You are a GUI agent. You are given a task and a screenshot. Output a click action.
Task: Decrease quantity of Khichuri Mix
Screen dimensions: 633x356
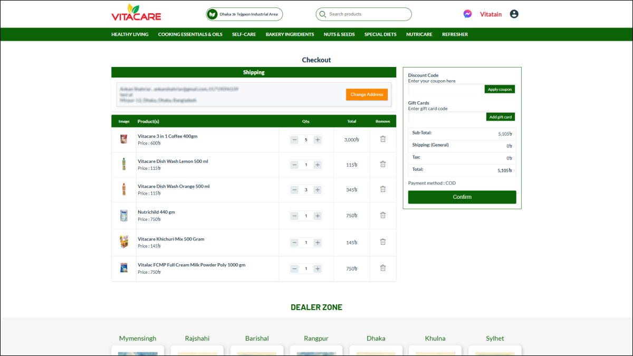click(294, 243)
